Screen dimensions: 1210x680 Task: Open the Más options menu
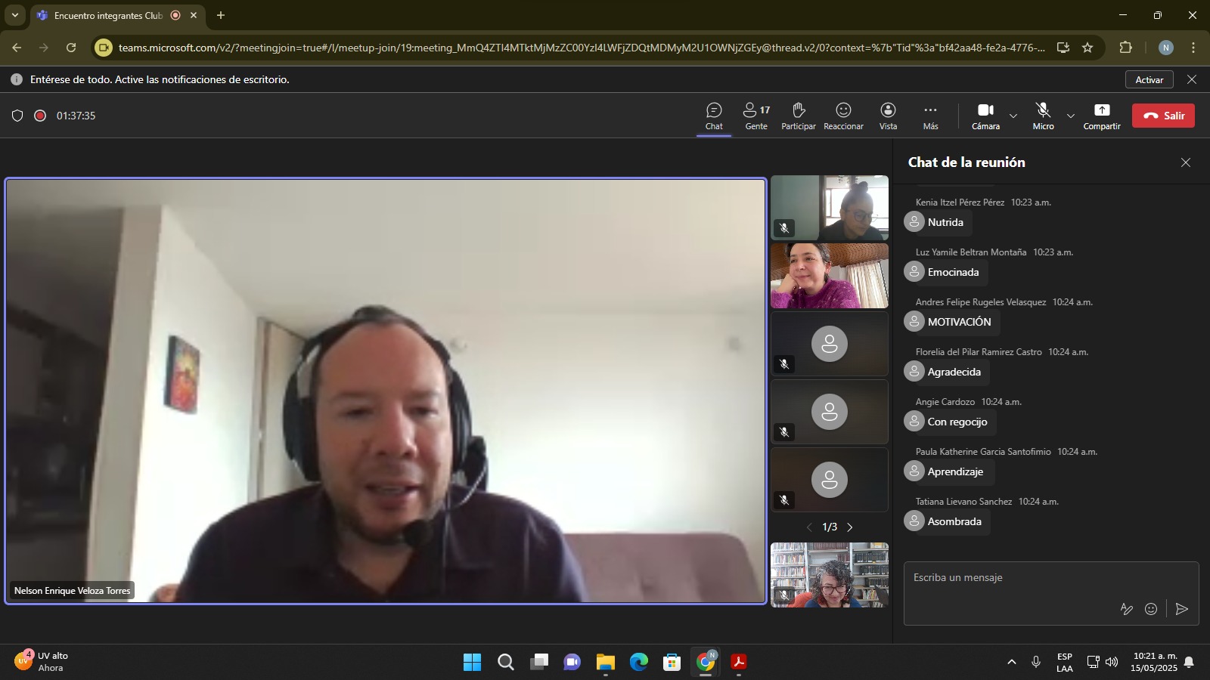(930, 116)
